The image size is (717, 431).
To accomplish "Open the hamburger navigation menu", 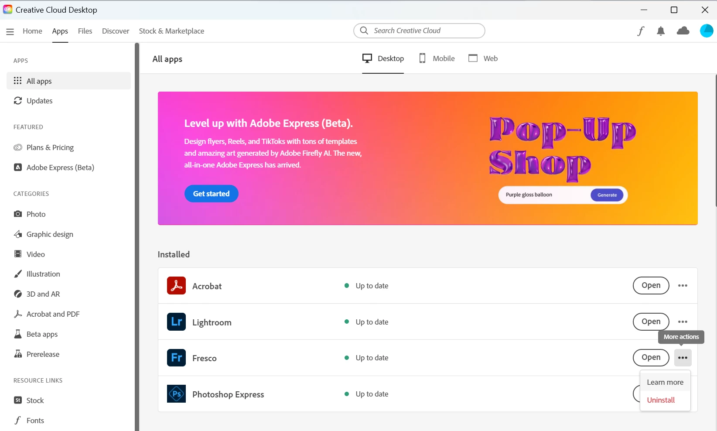I will 10,31.
